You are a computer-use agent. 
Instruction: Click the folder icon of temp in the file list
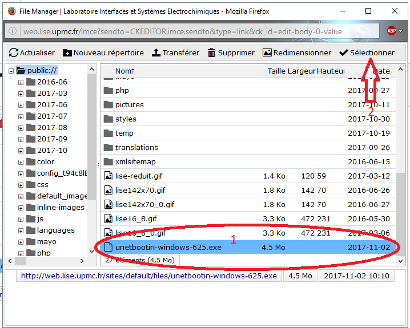108,133
